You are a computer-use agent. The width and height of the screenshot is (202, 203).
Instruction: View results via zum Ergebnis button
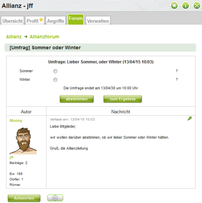pos(122,99)
